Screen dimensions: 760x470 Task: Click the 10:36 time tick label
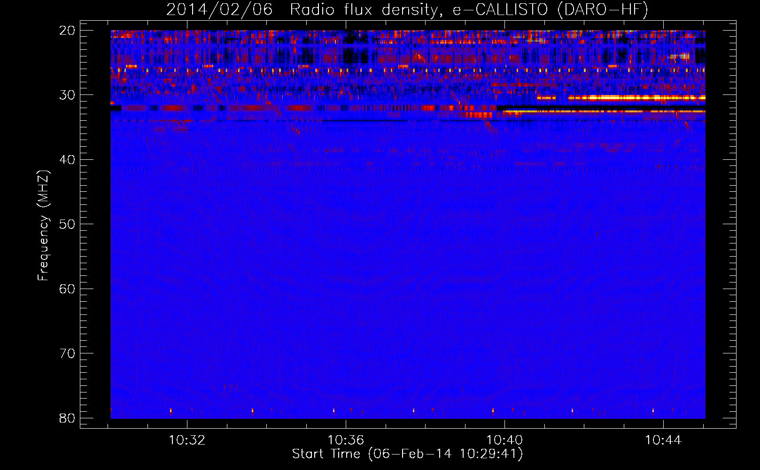click(x=346, y=440)
